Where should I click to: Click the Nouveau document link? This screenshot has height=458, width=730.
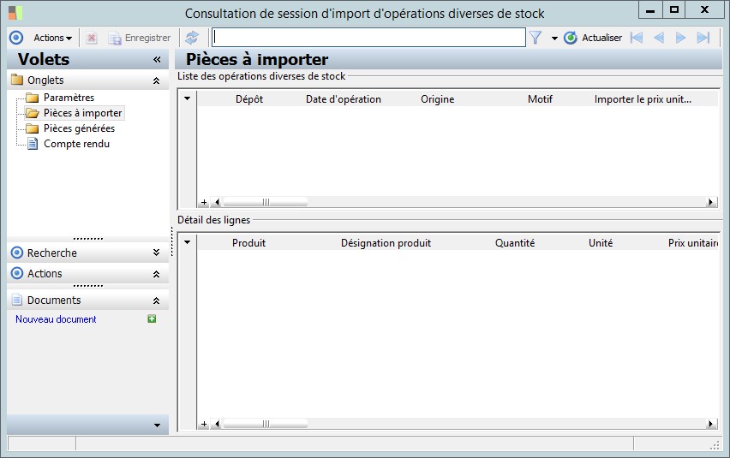(x=56, y=319)
